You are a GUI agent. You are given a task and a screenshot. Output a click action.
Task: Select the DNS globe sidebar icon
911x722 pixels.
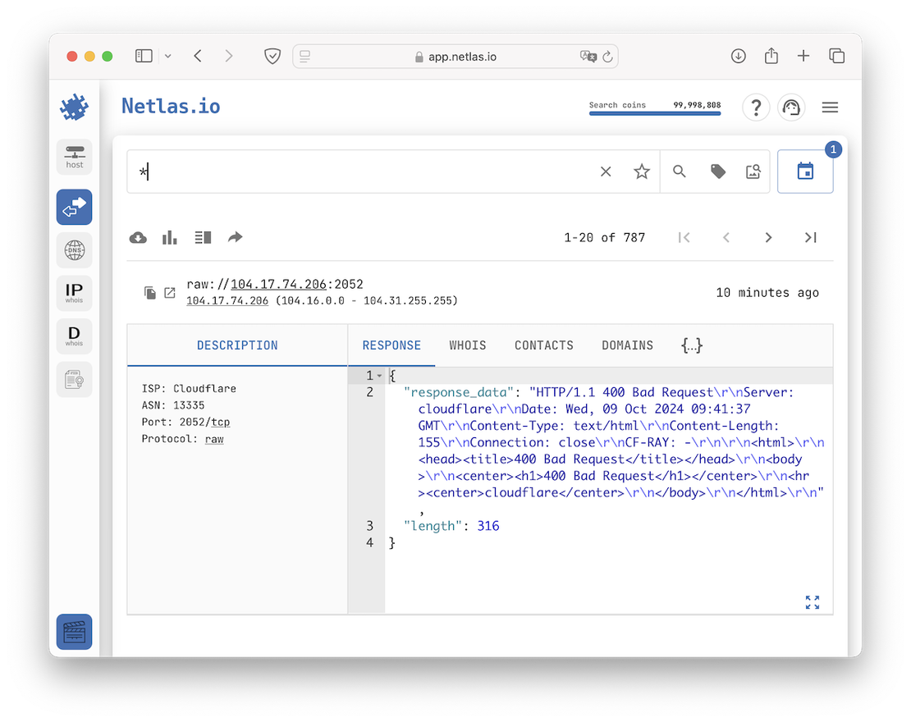(74, 249)
